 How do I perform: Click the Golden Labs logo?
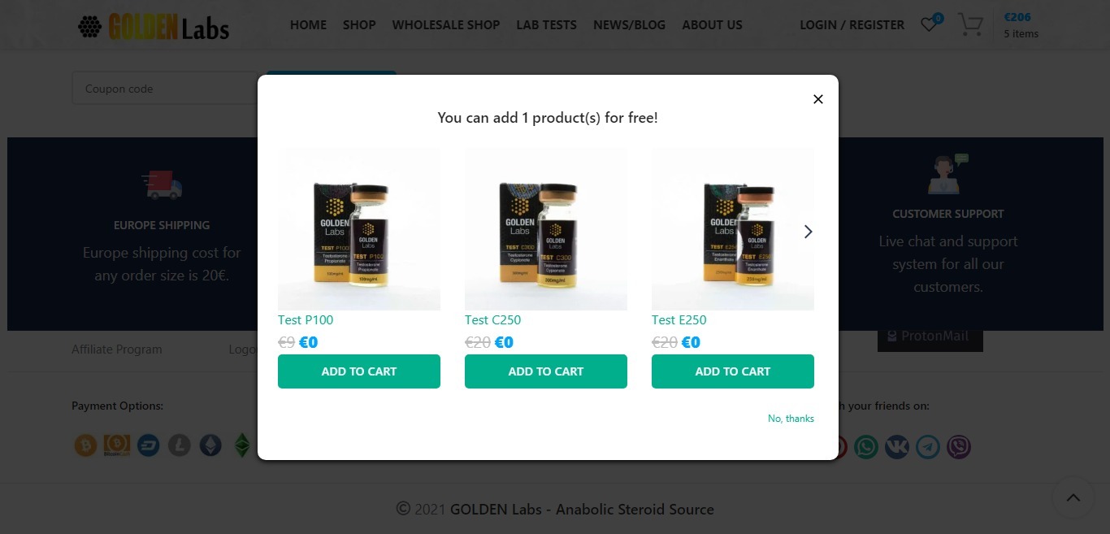pos(154,27)
